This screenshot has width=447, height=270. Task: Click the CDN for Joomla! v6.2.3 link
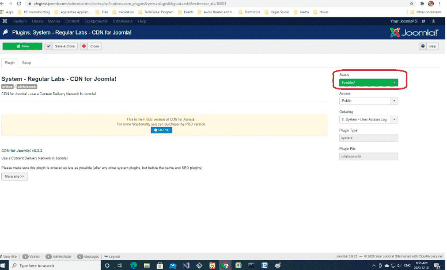[x=22, y=151]
